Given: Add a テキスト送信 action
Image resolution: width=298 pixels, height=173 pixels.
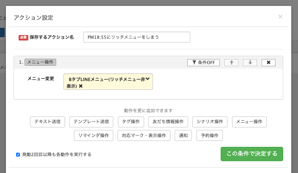Looking at the screenshot, I should pos(47,122).
